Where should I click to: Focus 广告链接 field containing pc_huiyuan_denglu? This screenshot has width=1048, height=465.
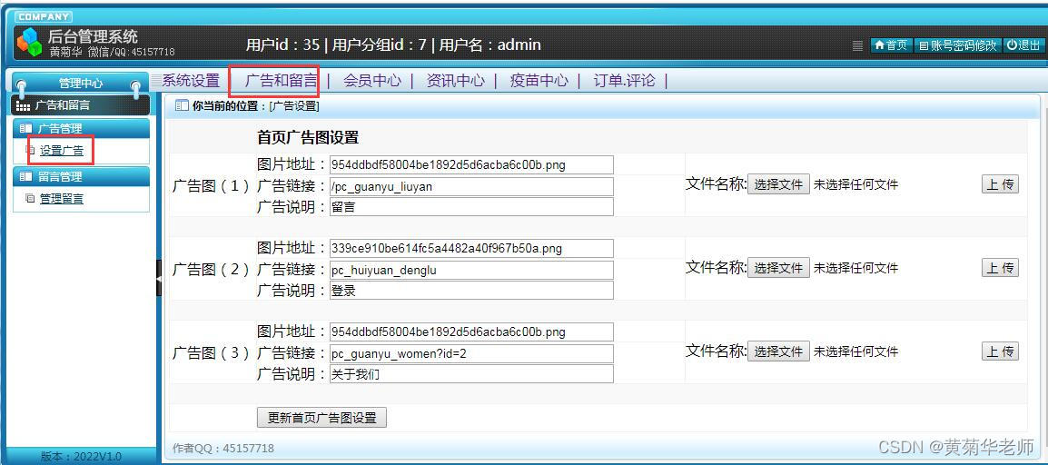click(471, 270)
